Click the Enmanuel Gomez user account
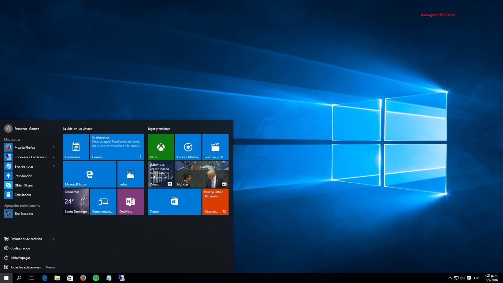The height and width of the screenshot is (283, 503). [22, 129]
